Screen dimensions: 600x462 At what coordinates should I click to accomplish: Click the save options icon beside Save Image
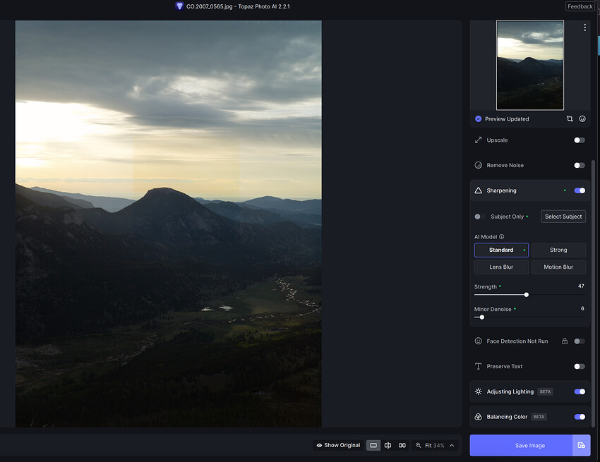581,445
